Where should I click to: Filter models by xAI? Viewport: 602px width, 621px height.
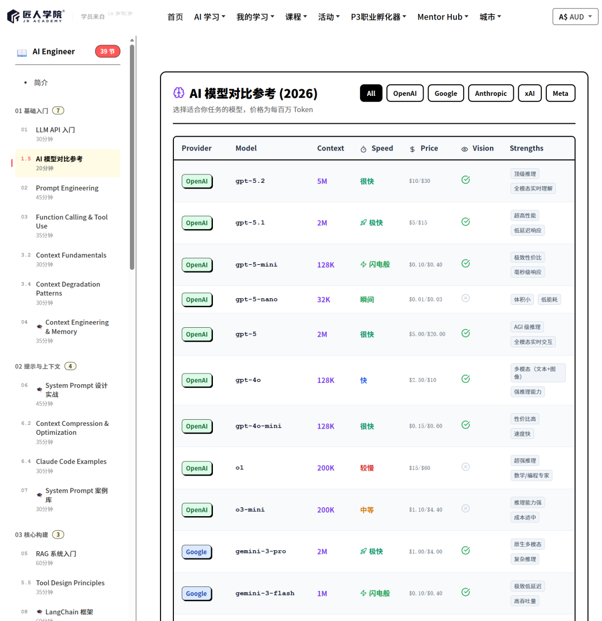click(x=529, y=93)
